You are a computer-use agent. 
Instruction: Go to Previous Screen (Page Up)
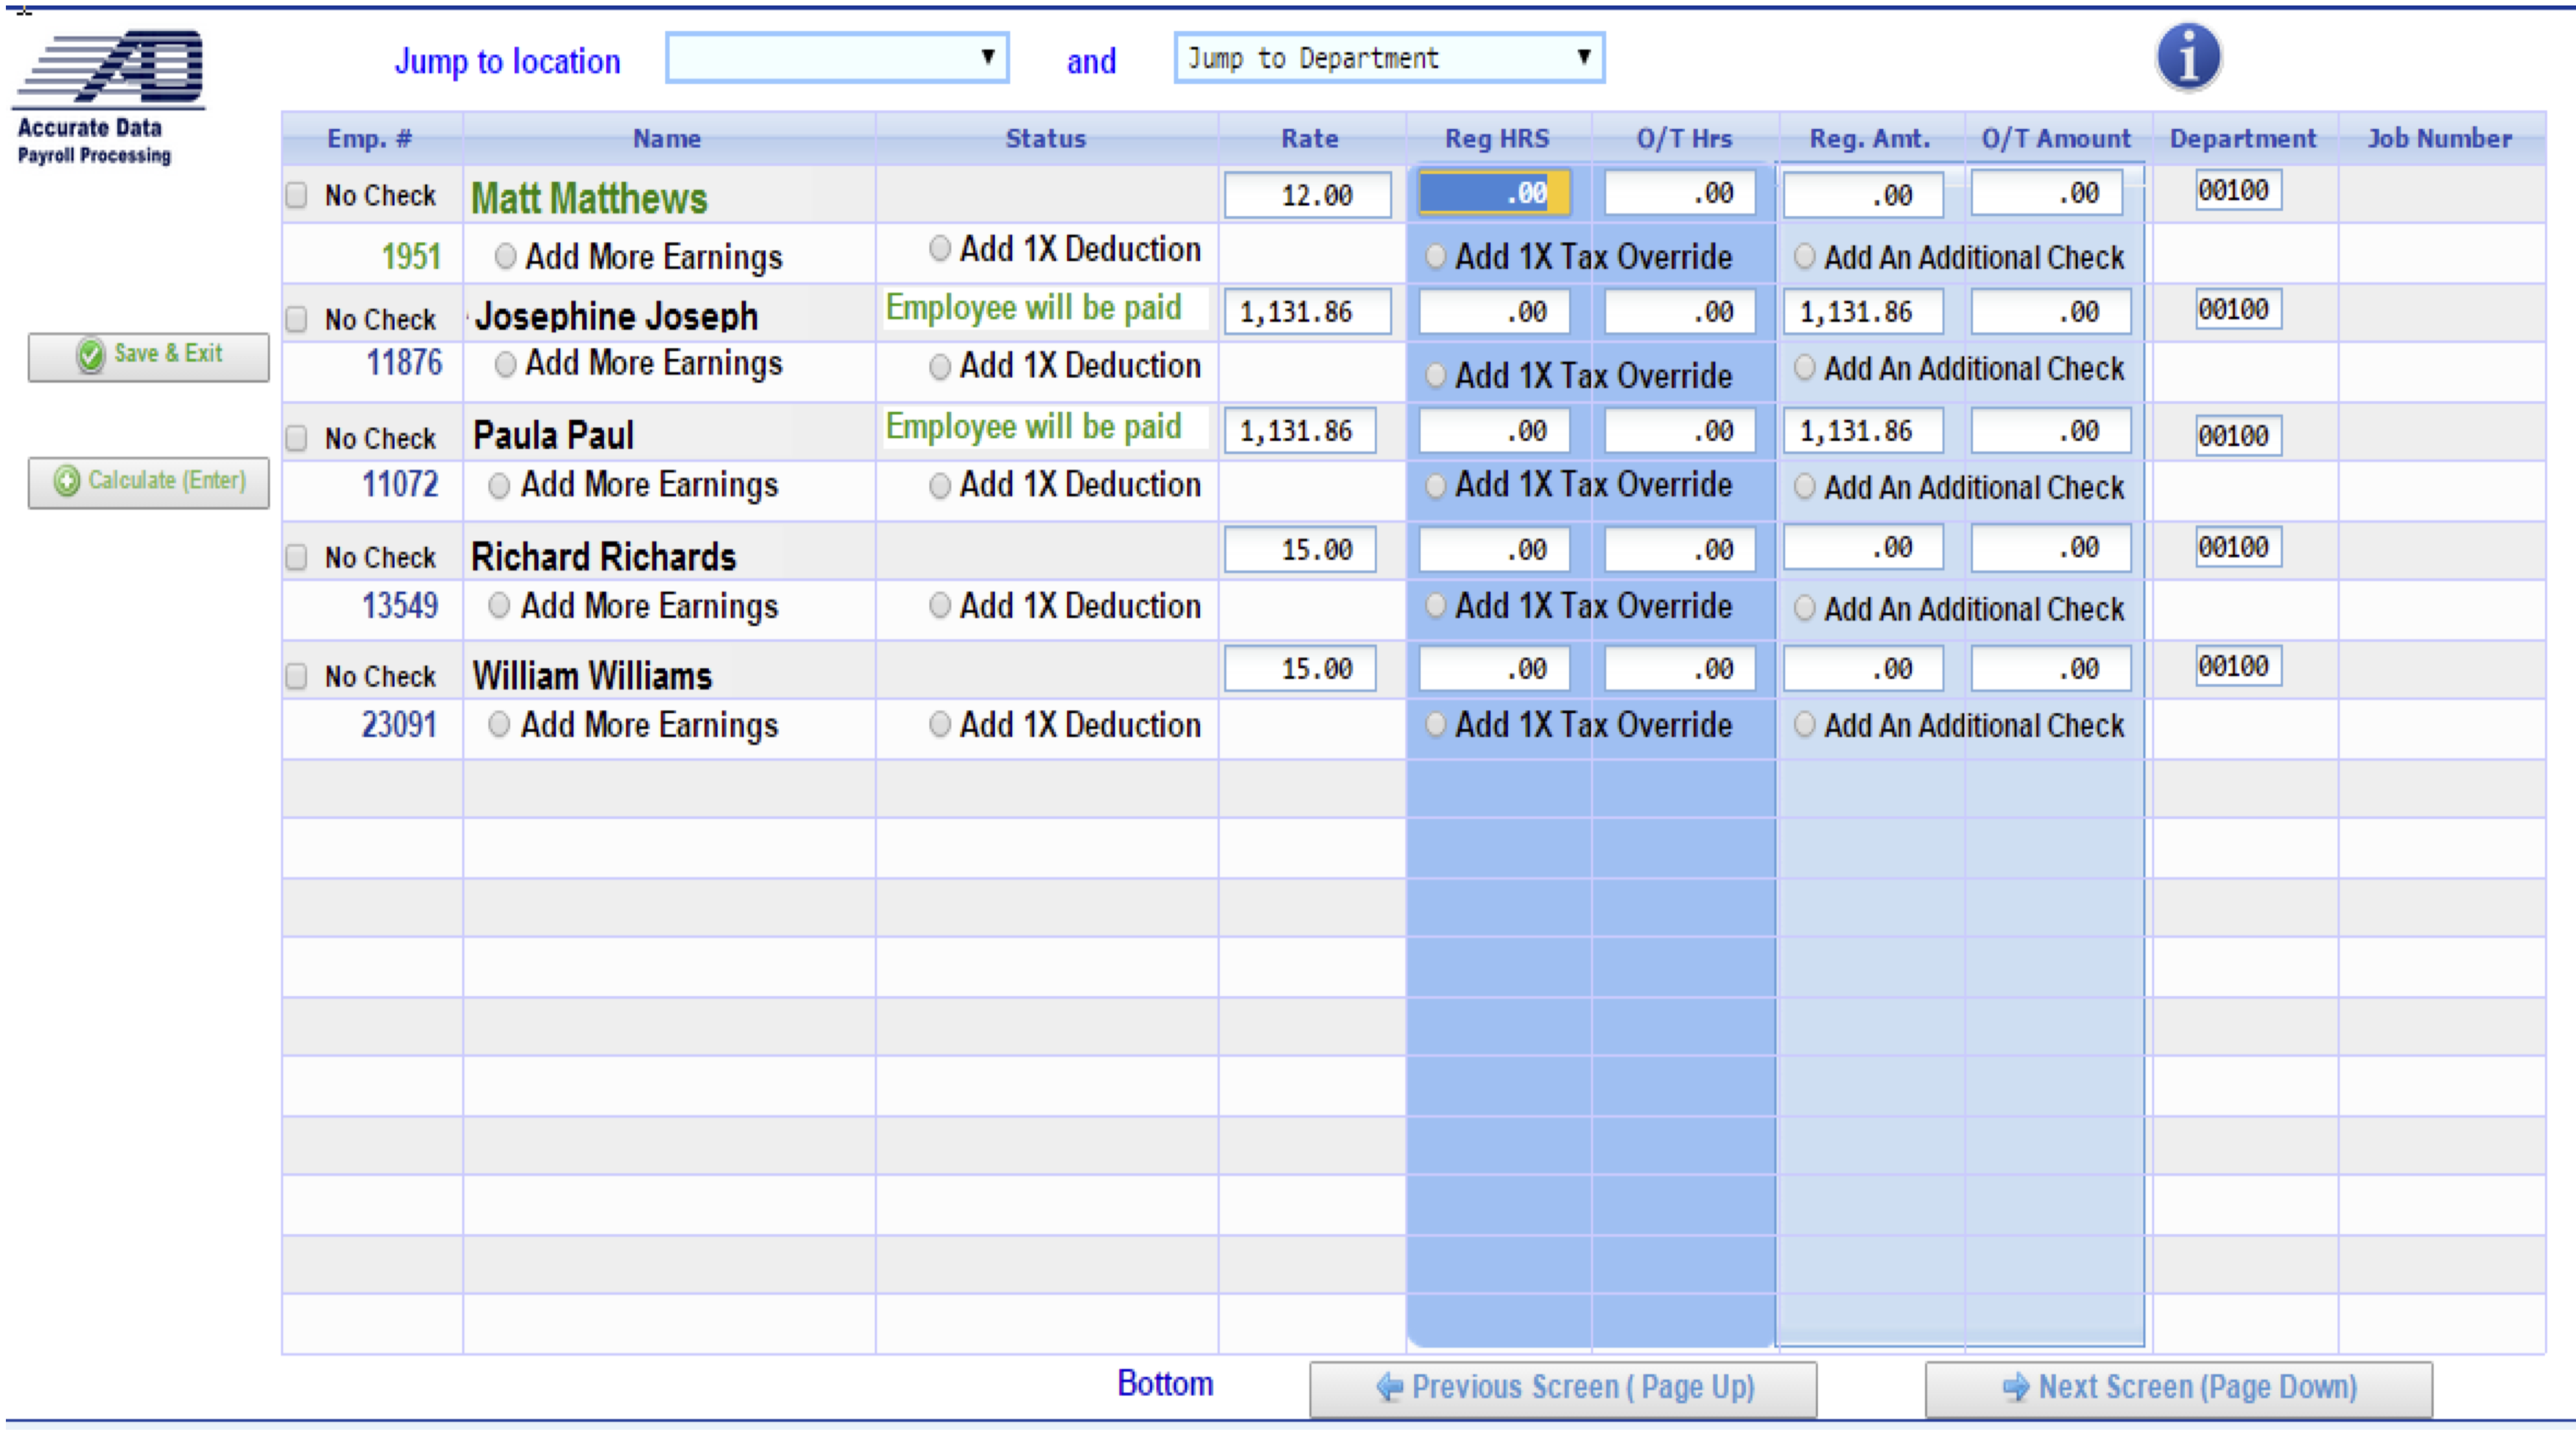point(1563,1388)
